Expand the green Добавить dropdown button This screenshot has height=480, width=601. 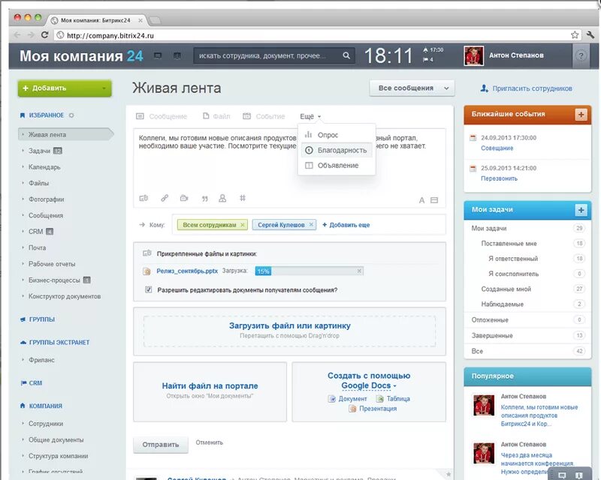[104, 88]
